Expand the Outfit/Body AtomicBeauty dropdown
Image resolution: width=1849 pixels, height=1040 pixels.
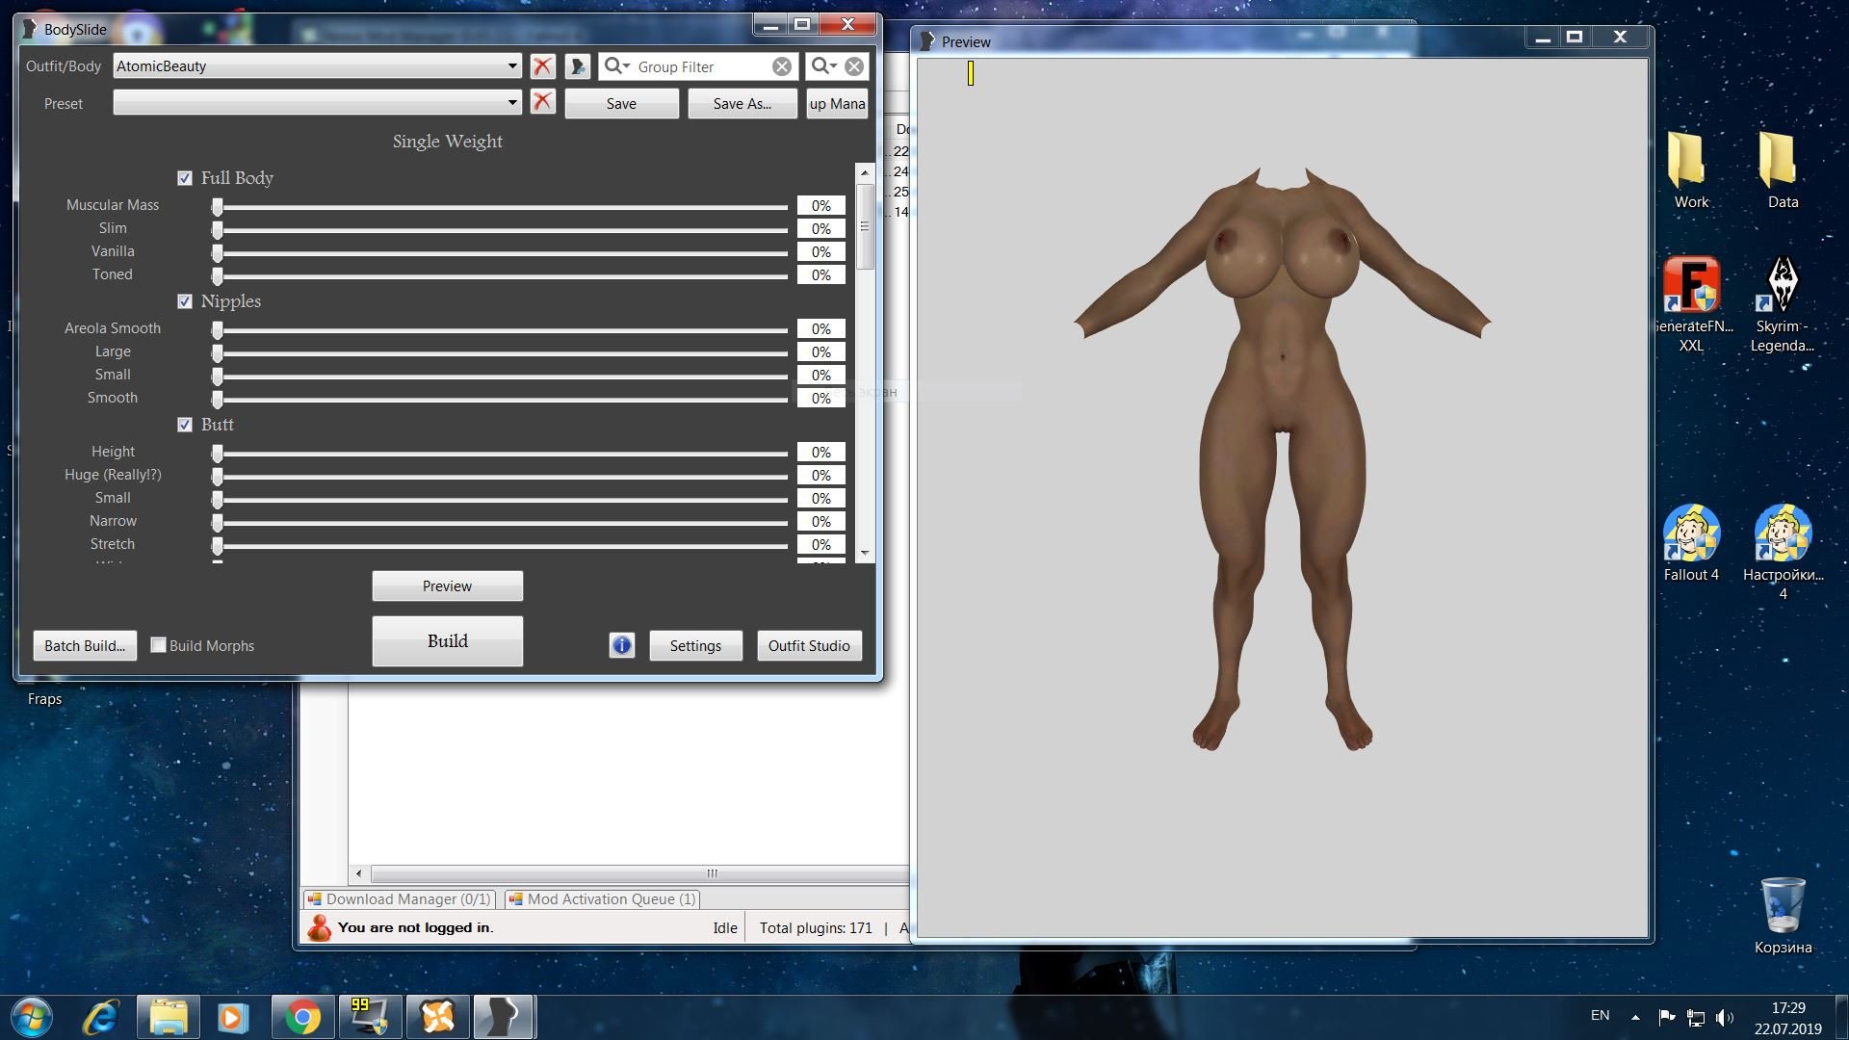pyautogui.click(x=511, y=66)
